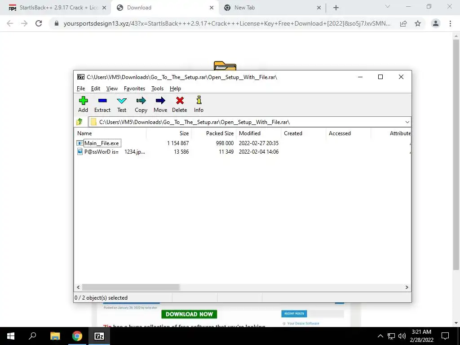This screenshot has width=460, height=345.
Task: Switch to Chrome in the taskbar
Action: tap(77, 336)
